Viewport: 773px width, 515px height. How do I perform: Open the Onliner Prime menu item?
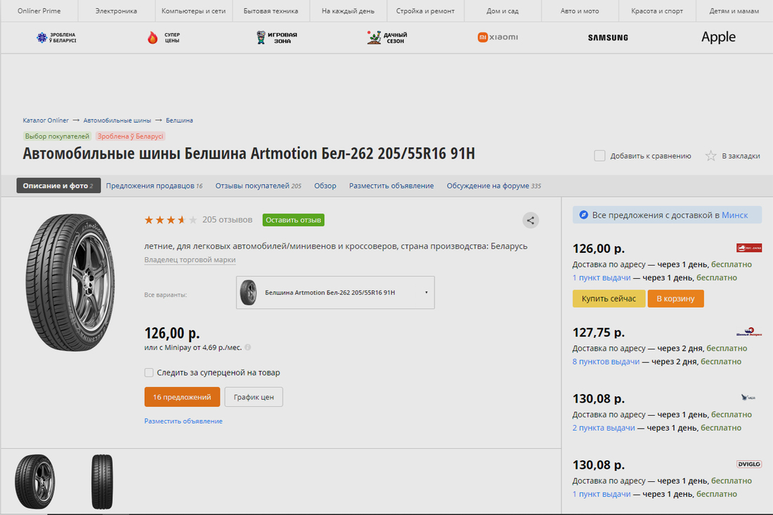coord(39,11)
